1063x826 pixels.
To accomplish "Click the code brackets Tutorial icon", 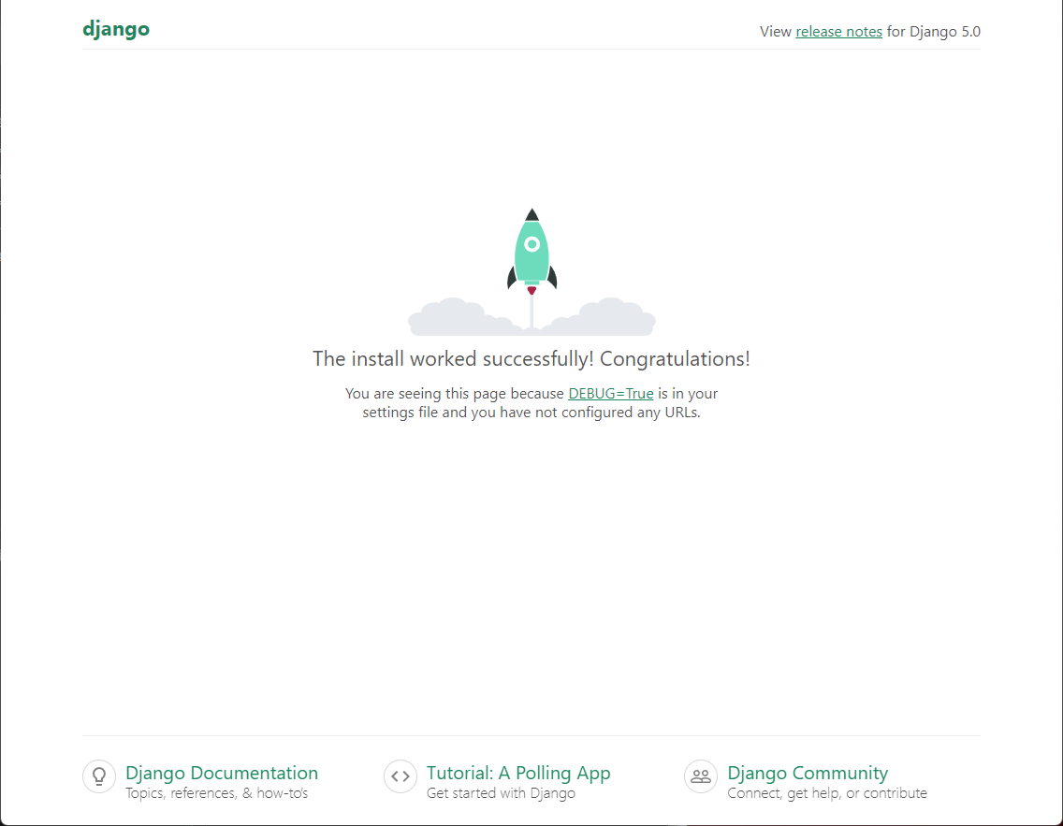I will [400, 775].
